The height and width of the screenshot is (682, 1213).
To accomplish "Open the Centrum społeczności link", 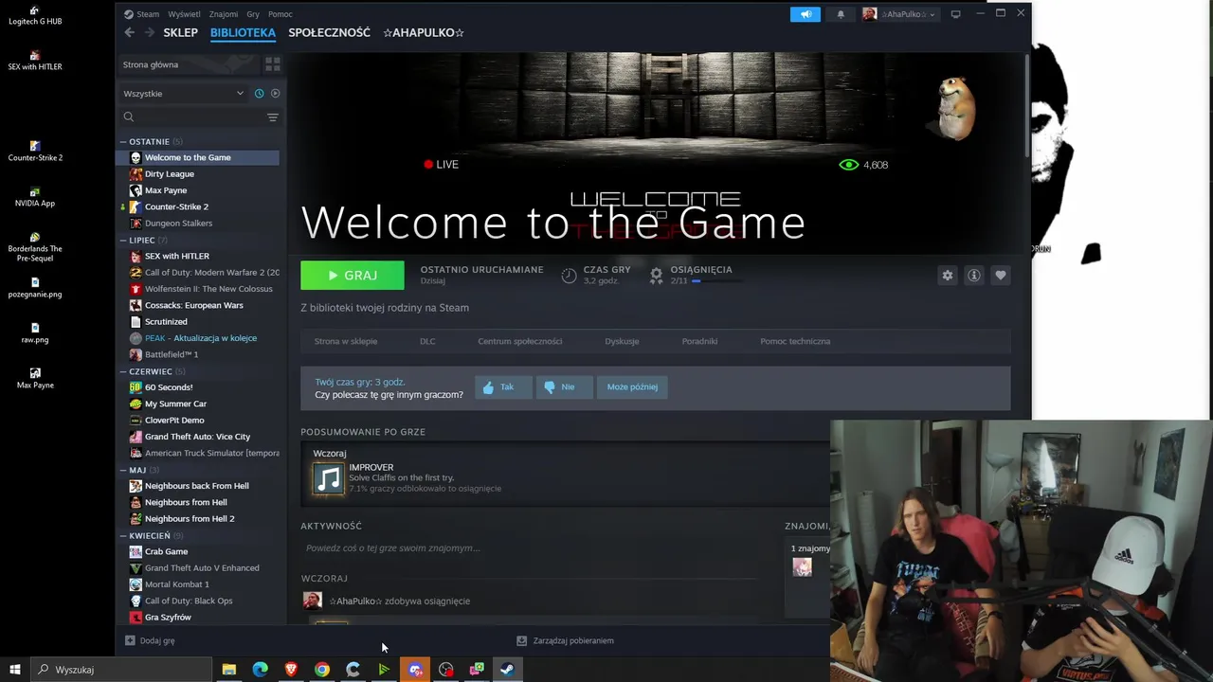I will point(520,341).
